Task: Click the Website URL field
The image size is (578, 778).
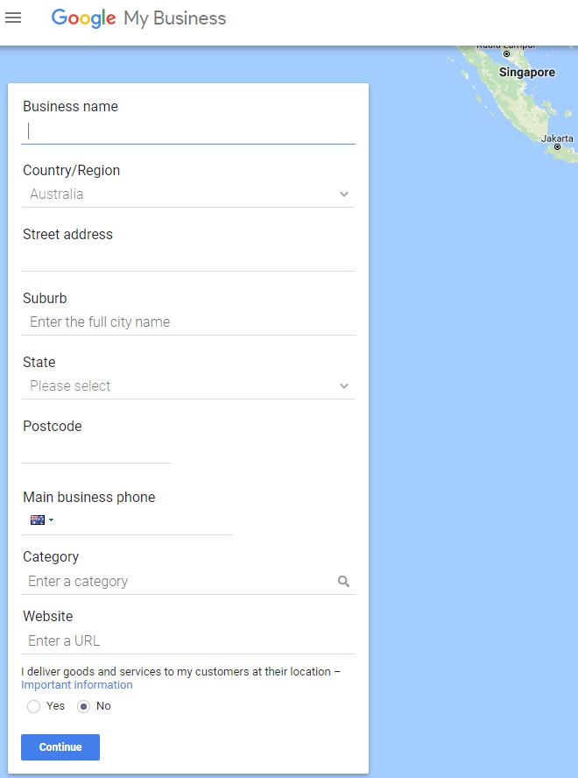Action: click(x=188, y=640)
